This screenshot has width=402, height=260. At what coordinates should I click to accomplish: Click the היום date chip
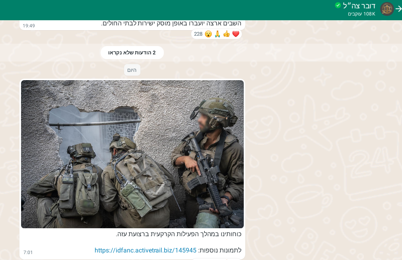click(132, 70)
